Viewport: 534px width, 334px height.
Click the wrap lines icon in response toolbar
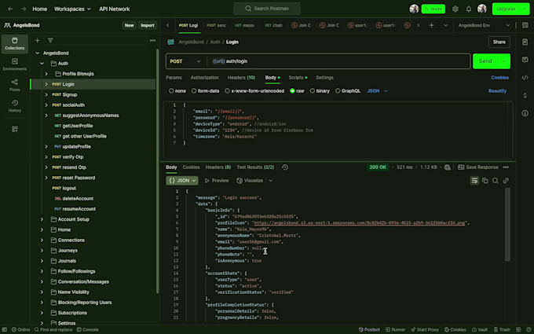pos(474,181)
